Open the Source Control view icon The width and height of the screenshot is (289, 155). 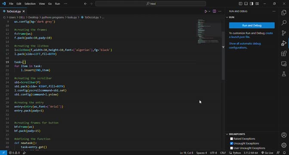284,33
